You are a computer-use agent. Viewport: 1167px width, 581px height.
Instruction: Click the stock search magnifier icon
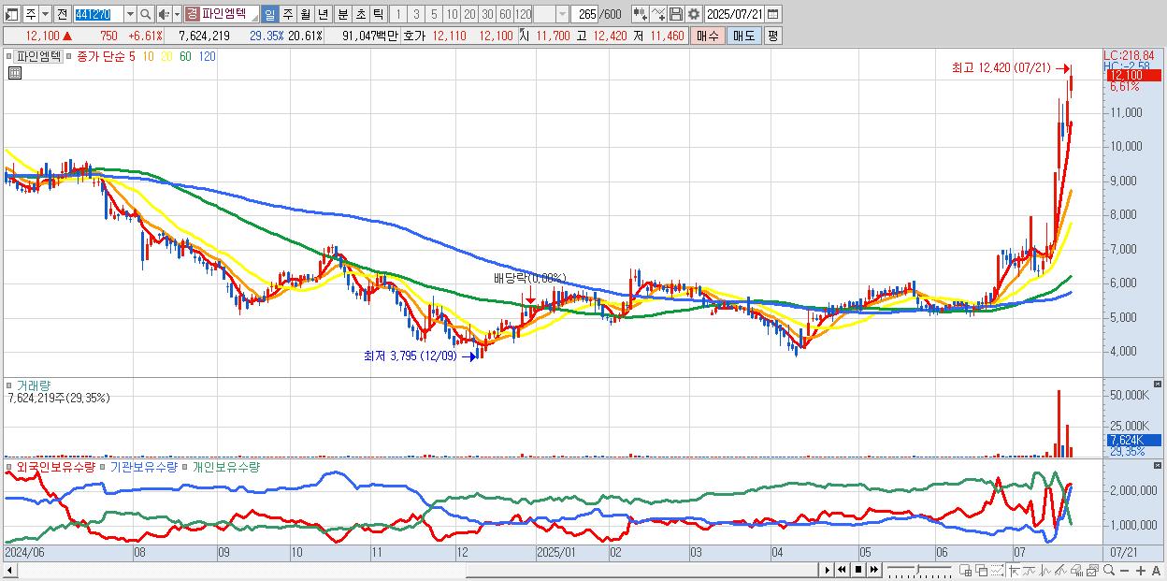click(x=145, y=14)
